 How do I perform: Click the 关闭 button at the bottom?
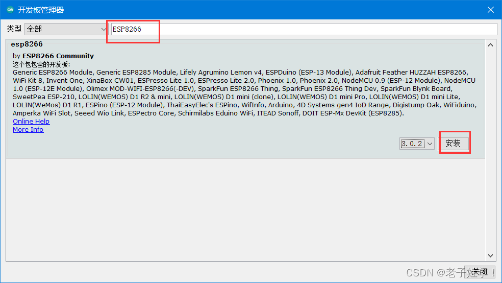tap(479, 272)
